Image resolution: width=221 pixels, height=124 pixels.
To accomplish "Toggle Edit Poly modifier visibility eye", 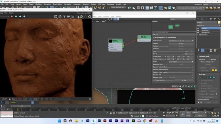I will tap(198, 28).
